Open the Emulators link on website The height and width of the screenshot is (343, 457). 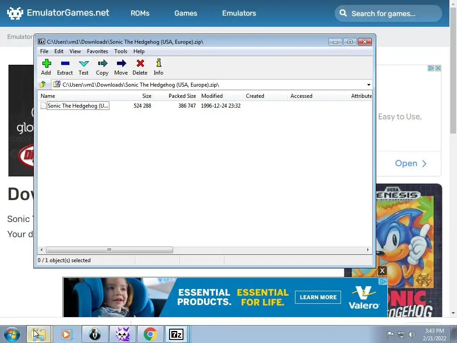point(239,13)
